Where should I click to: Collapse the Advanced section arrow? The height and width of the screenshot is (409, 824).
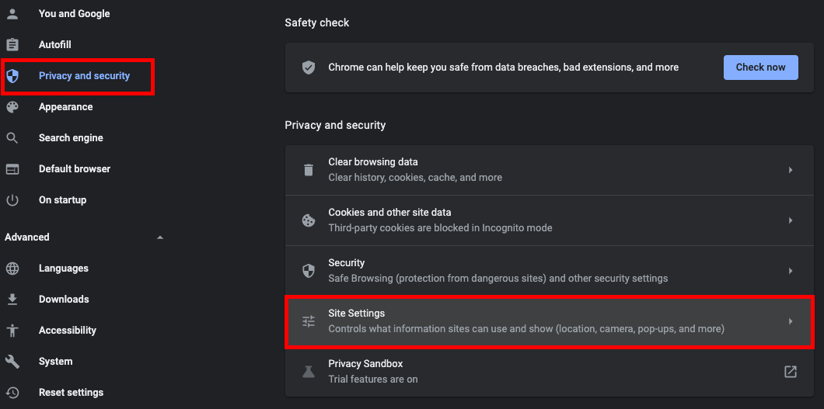[x=160, y=237]
